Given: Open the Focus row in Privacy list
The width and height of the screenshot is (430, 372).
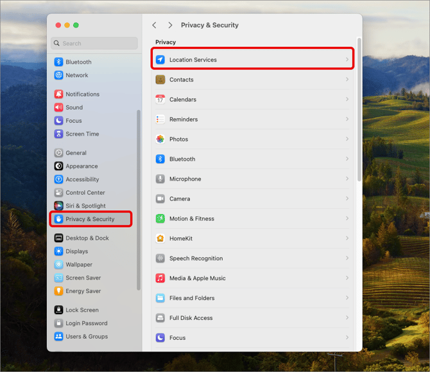Looking at the screenshot, I should [x=252, y=338].
